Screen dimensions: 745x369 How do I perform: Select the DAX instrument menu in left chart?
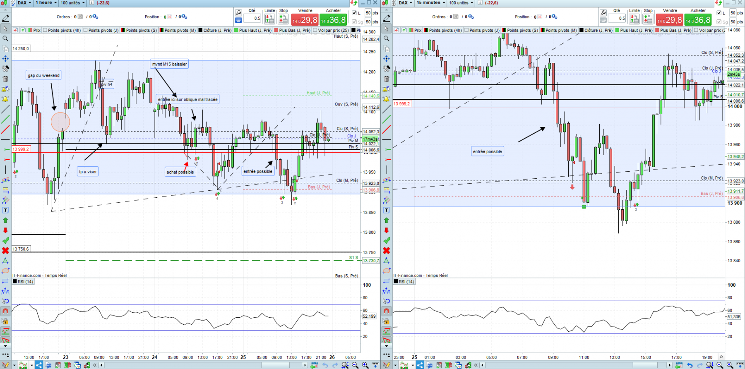pyautogui.click(x=24, y=3)
